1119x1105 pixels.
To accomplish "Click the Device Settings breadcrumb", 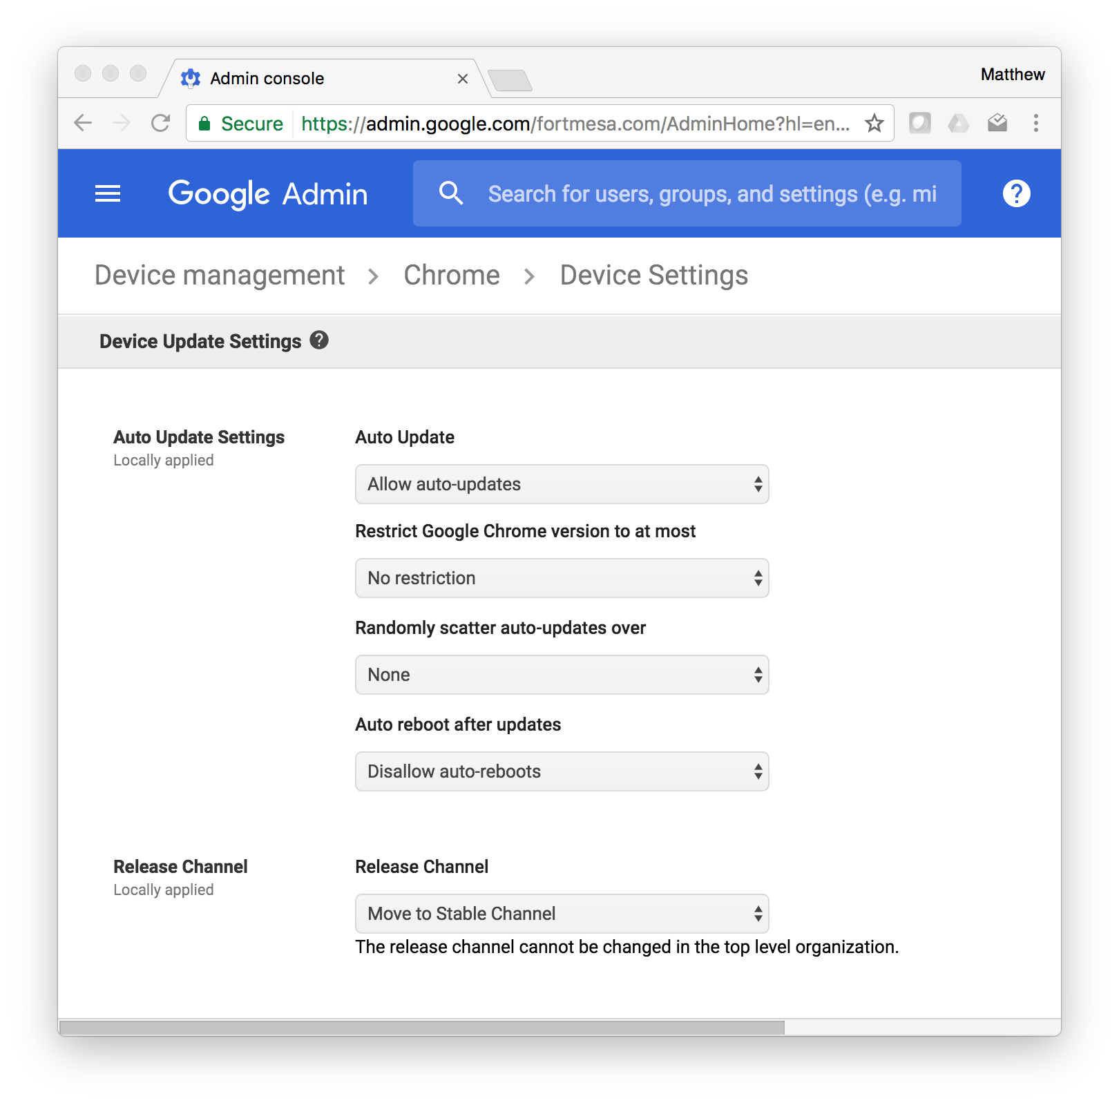I will click(654, 275).
